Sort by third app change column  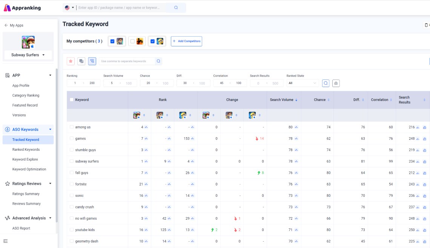click(x=260, y=115)
